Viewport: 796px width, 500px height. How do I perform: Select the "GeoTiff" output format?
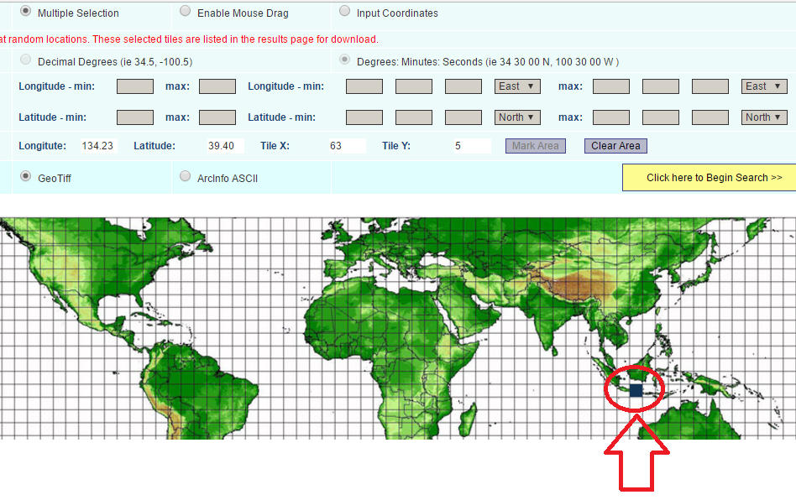26,175
